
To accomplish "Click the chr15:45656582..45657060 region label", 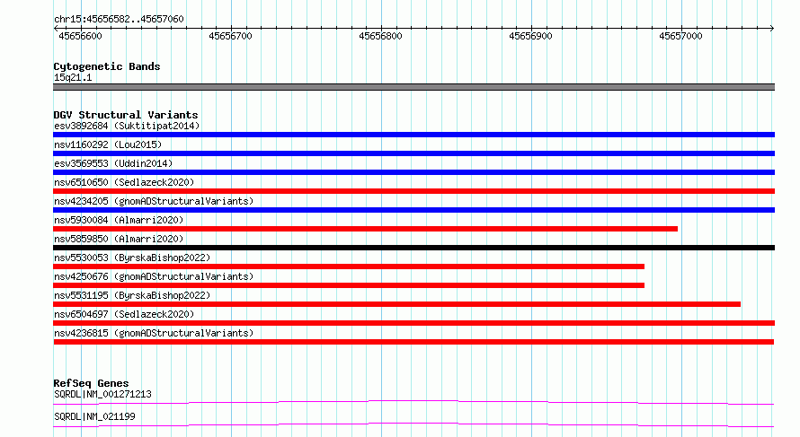I will (x=119, y=19).
